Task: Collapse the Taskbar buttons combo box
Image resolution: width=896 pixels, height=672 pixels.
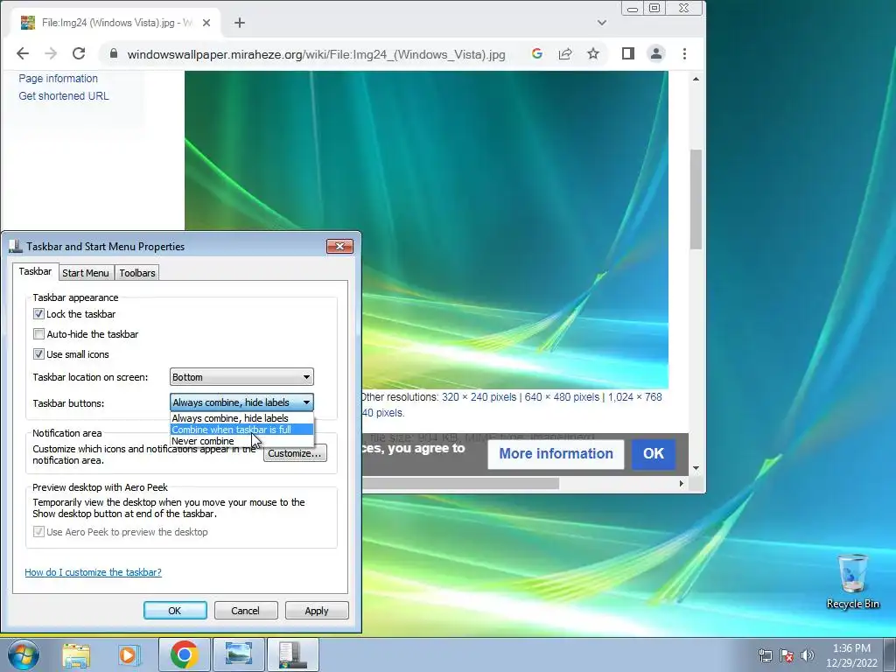Action: [x=241, y=402]
